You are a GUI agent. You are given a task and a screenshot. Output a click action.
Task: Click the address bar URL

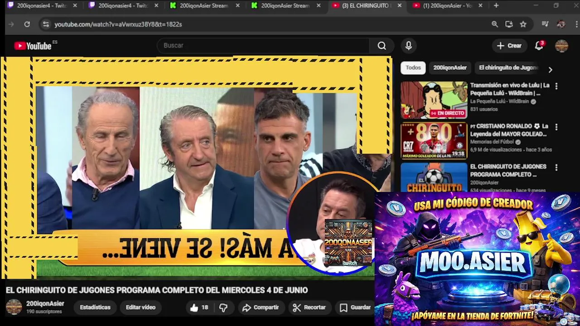118,24
